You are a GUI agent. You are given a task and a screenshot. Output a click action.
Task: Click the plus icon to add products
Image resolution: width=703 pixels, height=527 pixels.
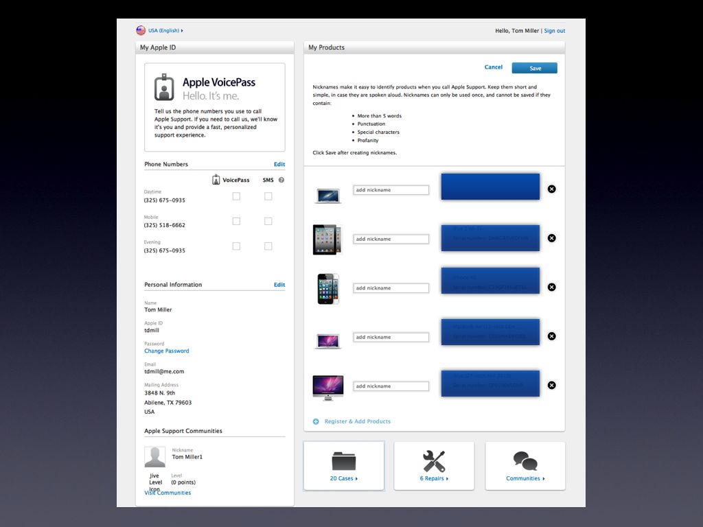pos(316,422)
